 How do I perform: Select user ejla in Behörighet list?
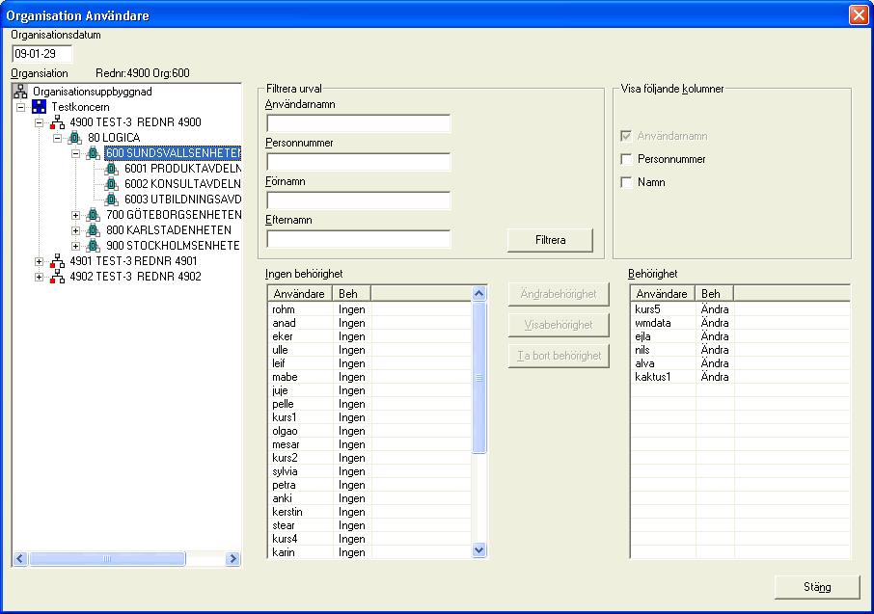(642, 336)
